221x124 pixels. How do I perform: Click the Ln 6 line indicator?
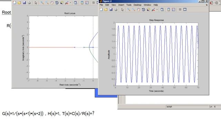click(x=213, y=107)
